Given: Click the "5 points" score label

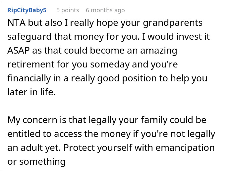Looking at the screenshot, I should 68,10.
